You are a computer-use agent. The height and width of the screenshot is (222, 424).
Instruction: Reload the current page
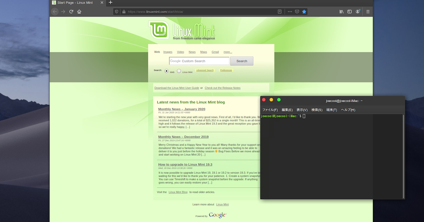point(71,12)
